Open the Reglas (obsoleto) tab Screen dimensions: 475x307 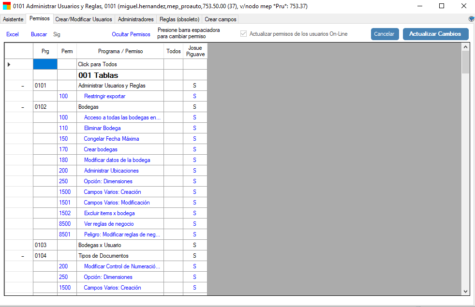click(179, 19)
